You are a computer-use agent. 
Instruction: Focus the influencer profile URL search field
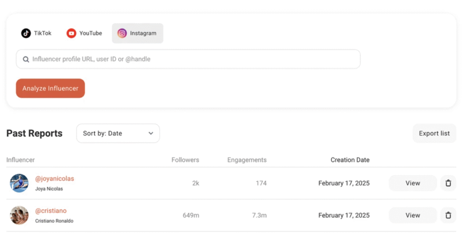[188, 59]
